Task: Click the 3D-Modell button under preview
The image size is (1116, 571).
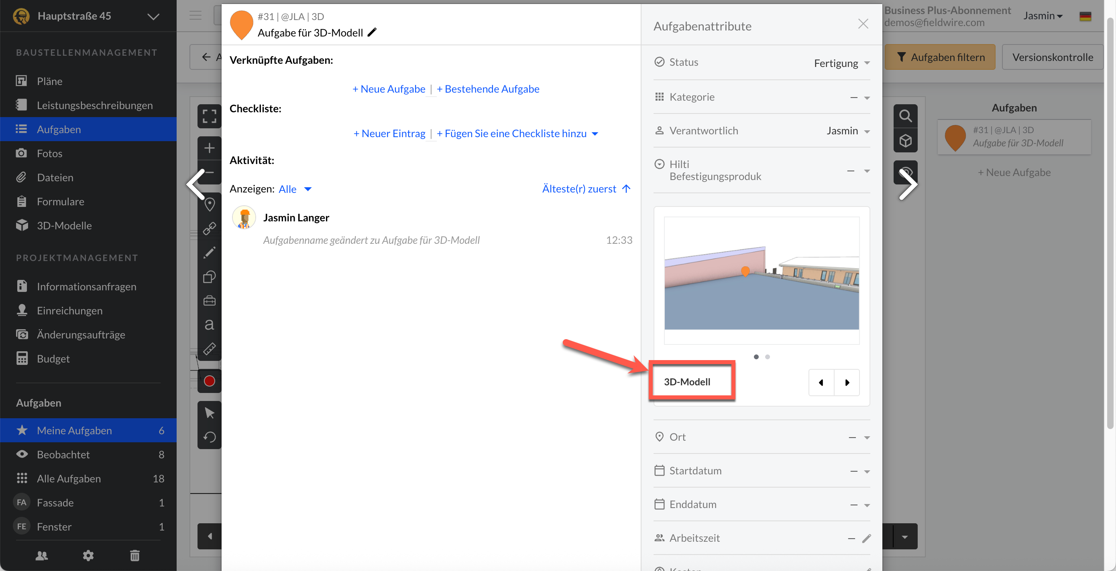Action: (687, 381)
